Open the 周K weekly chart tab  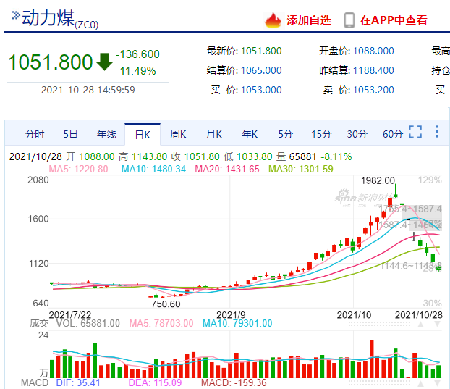(x=178, y=134)
